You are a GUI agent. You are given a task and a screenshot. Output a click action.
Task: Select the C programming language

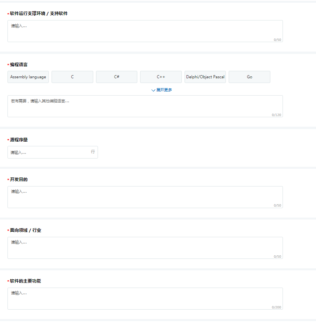click(72, 77)
